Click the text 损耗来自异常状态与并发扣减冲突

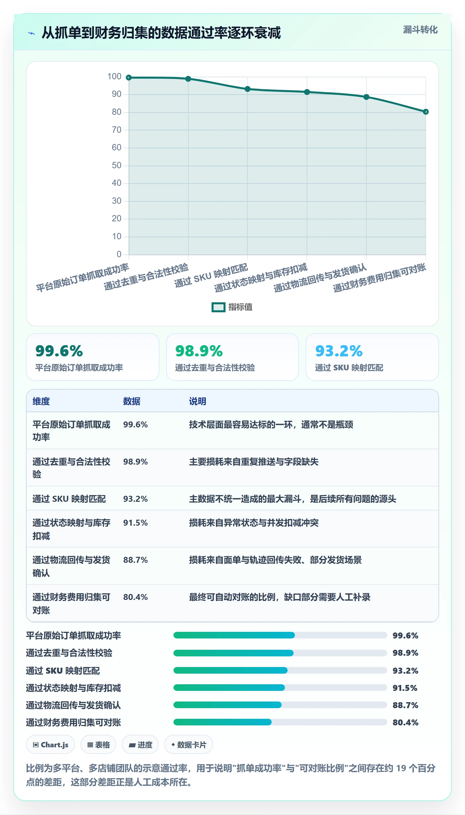tap(254, 523)
